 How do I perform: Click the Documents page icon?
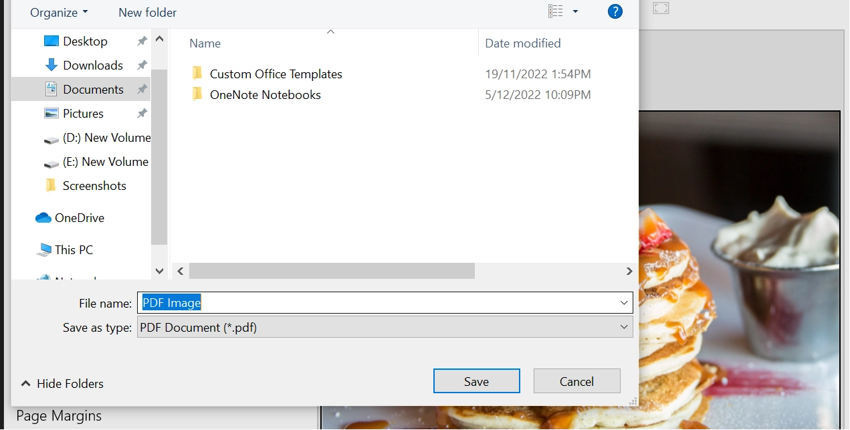click(51, 89)
